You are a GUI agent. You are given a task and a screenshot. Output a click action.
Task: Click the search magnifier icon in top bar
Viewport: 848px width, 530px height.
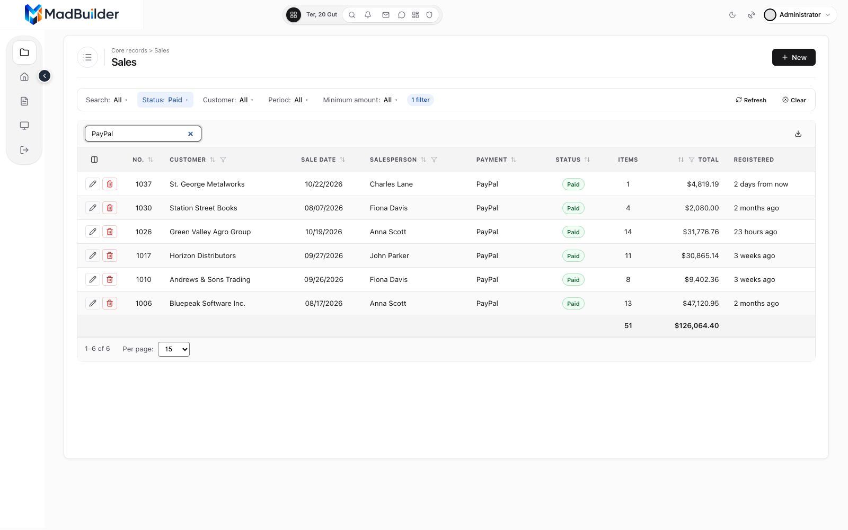coord(352,15)
